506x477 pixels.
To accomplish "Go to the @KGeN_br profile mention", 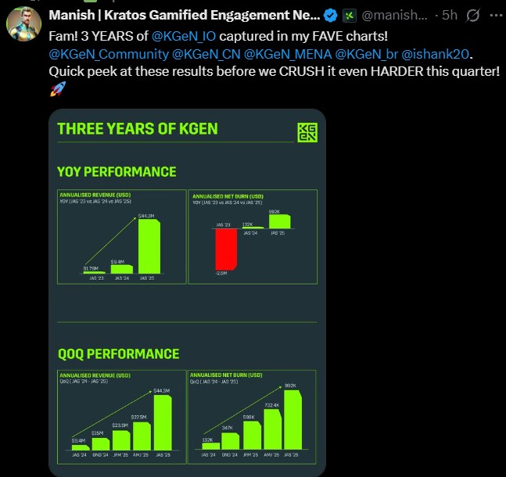I will coord(365,54).
